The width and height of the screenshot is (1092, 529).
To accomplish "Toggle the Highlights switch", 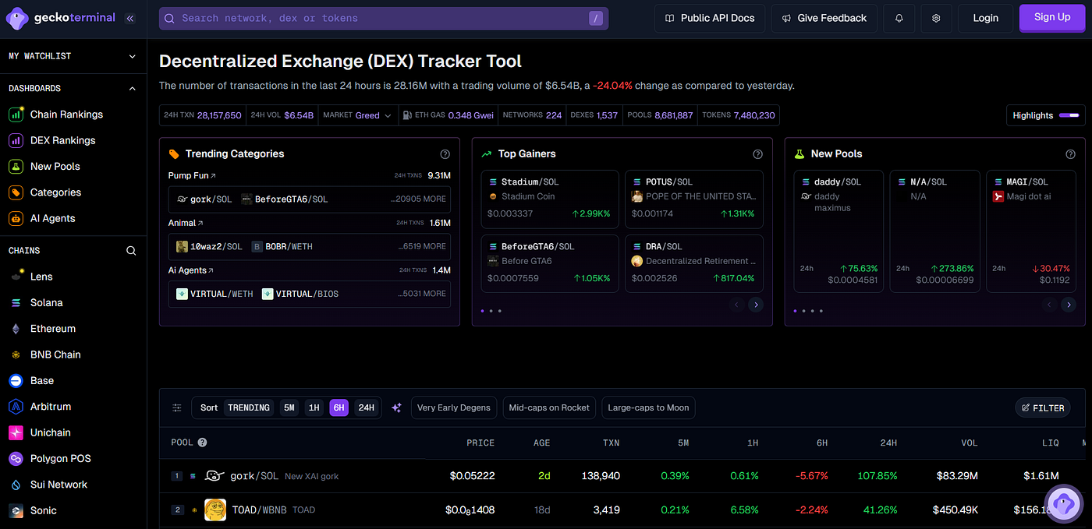I will [x=1069, y=115].
